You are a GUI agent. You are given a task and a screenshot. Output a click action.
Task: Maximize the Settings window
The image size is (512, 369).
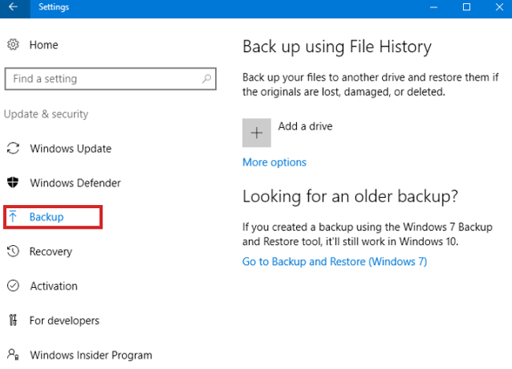(466, 7)
